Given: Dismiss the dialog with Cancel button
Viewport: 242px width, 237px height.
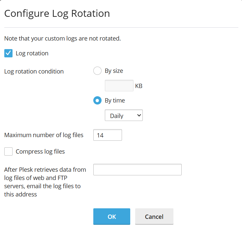Looking at the screenshot, I should click(x=154, y=217).
